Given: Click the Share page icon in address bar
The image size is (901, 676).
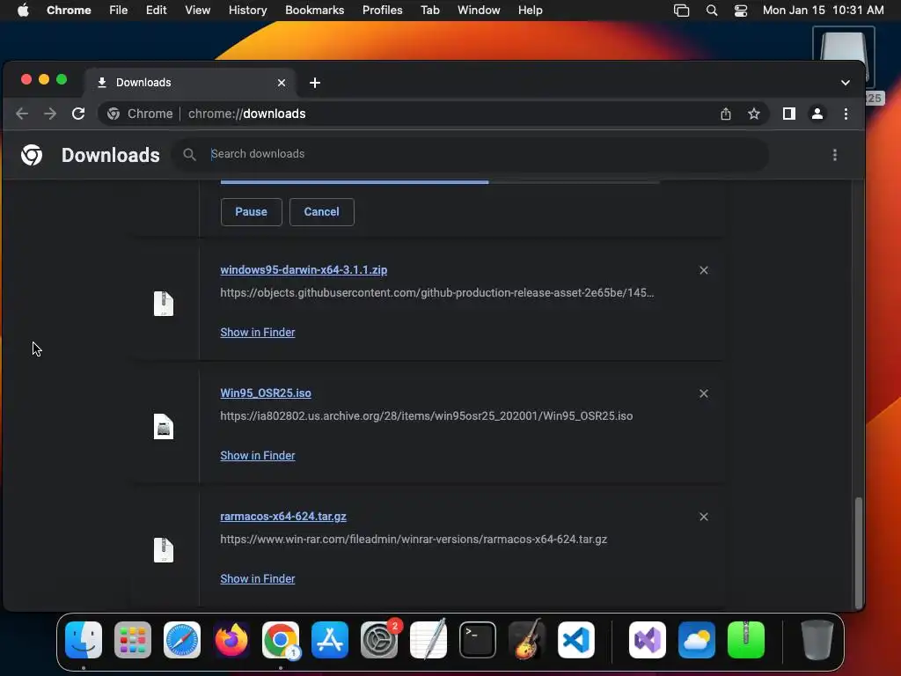Looking at the screenshot, I should click(726, 114).
